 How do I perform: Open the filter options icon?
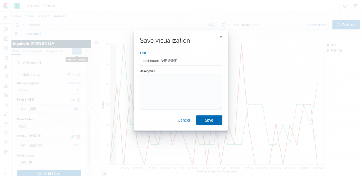tap(16, 34)
